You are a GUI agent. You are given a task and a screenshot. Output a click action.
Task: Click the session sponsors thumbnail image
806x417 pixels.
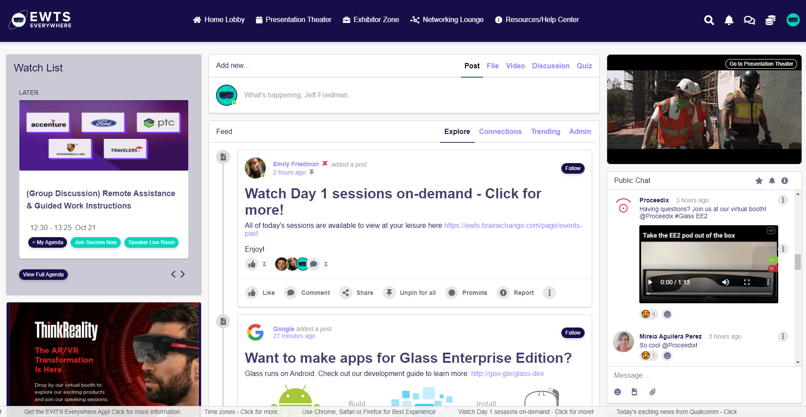point(104,135)
